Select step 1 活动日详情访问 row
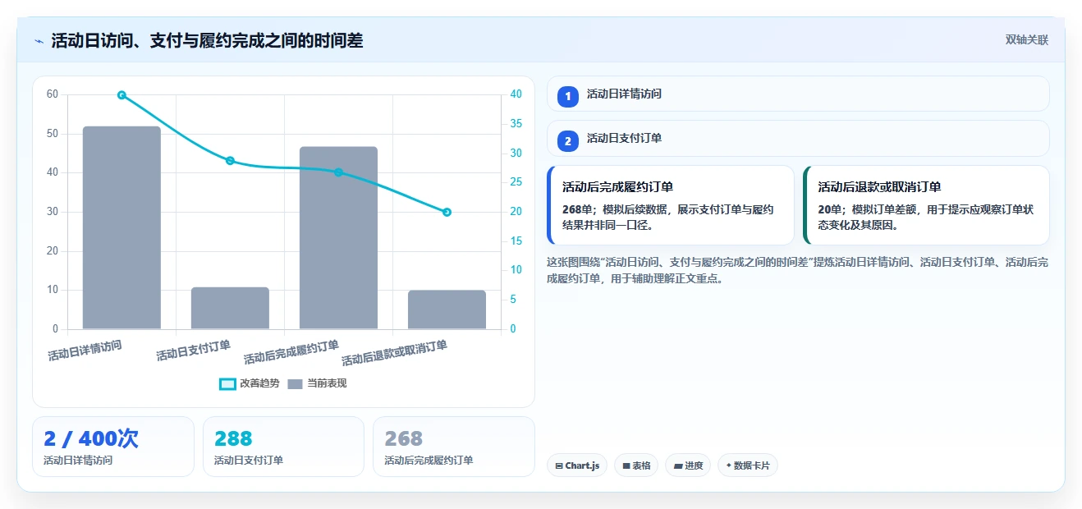Screen dimensions: 1082x509 (798, 94)
